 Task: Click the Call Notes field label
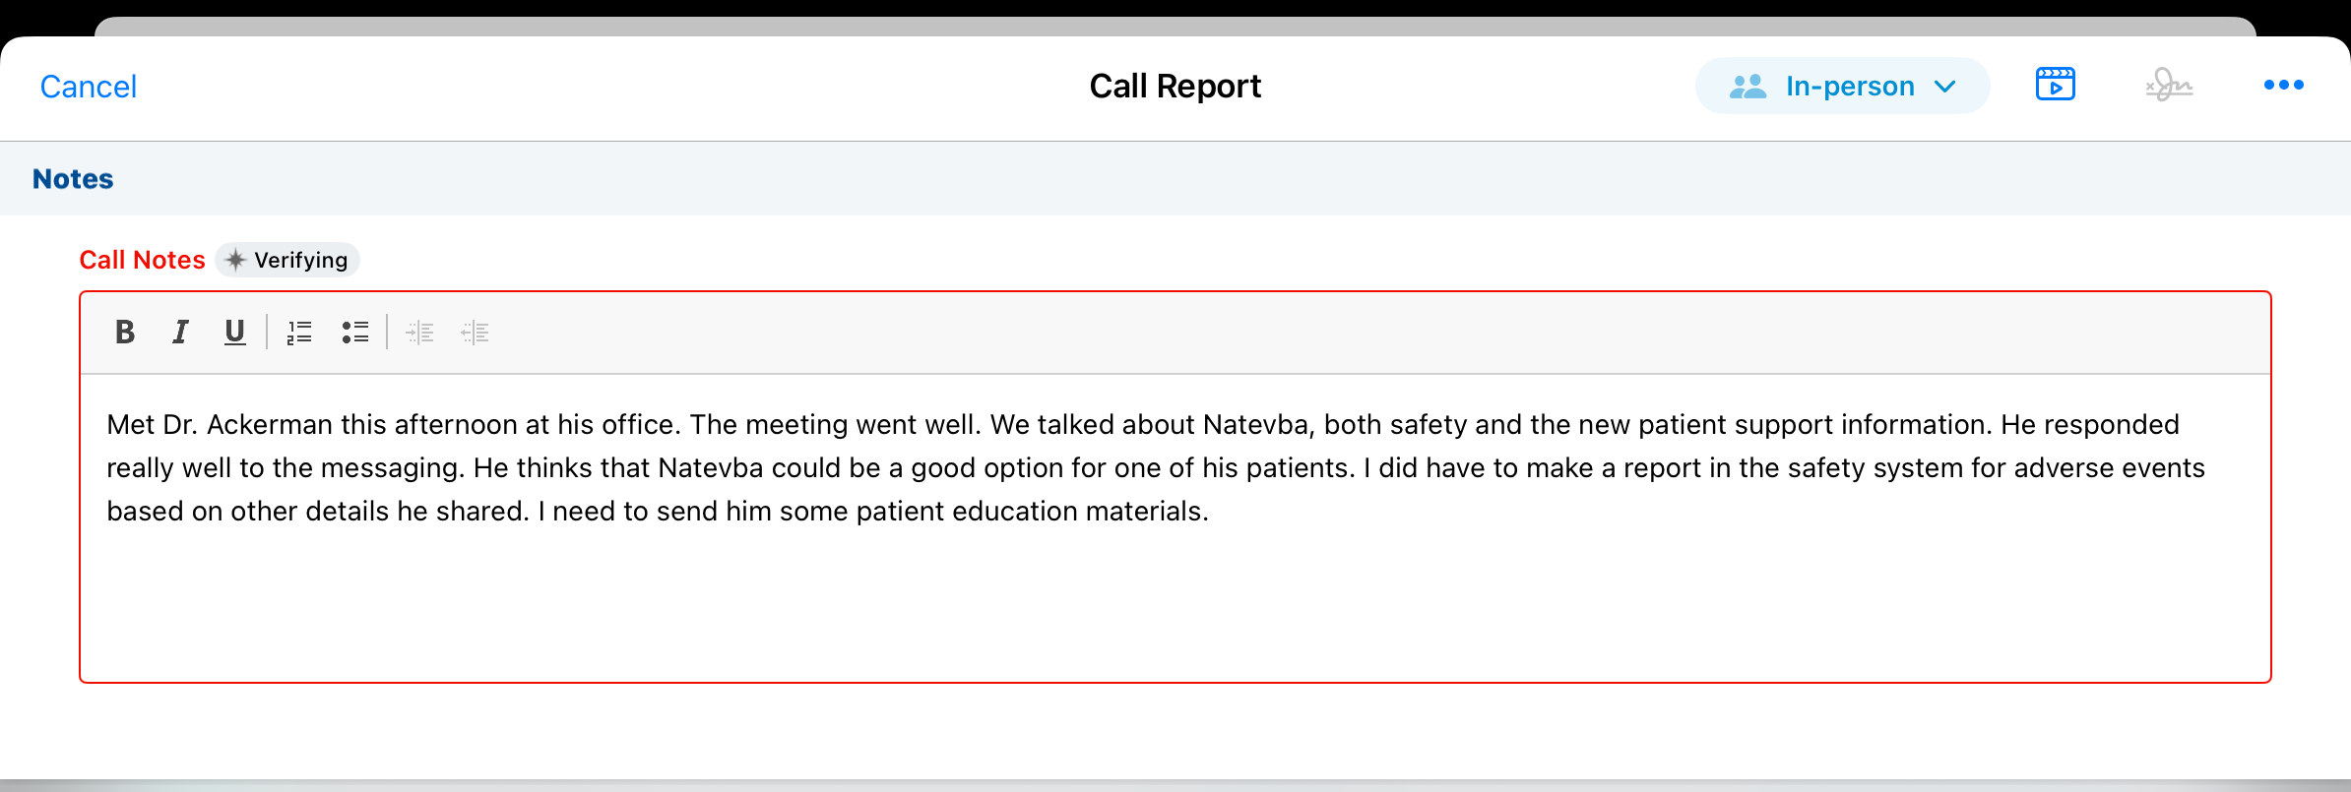[142, 260]
